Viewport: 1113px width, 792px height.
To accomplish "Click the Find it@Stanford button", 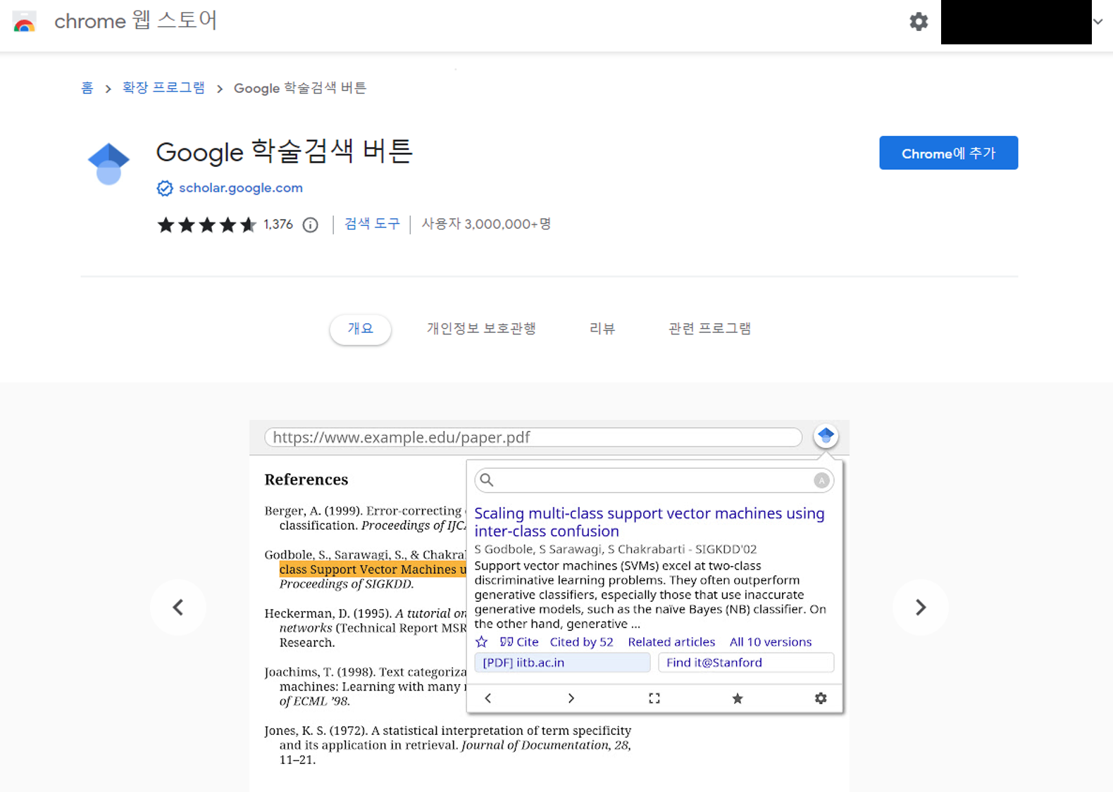I will pos(746,662).
